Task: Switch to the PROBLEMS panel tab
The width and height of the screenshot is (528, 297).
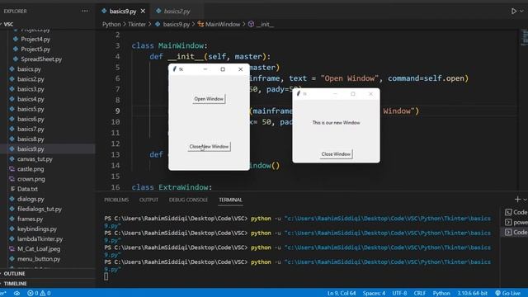Action: pyautogui.click(x=116, y=200)
